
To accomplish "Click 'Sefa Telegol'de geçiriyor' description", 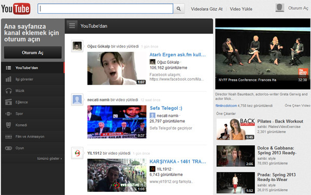I will tap(171, 128).
